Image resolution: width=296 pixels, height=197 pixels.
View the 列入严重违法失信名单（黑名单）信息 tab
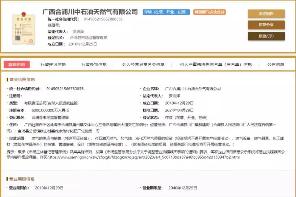point(216,65)
